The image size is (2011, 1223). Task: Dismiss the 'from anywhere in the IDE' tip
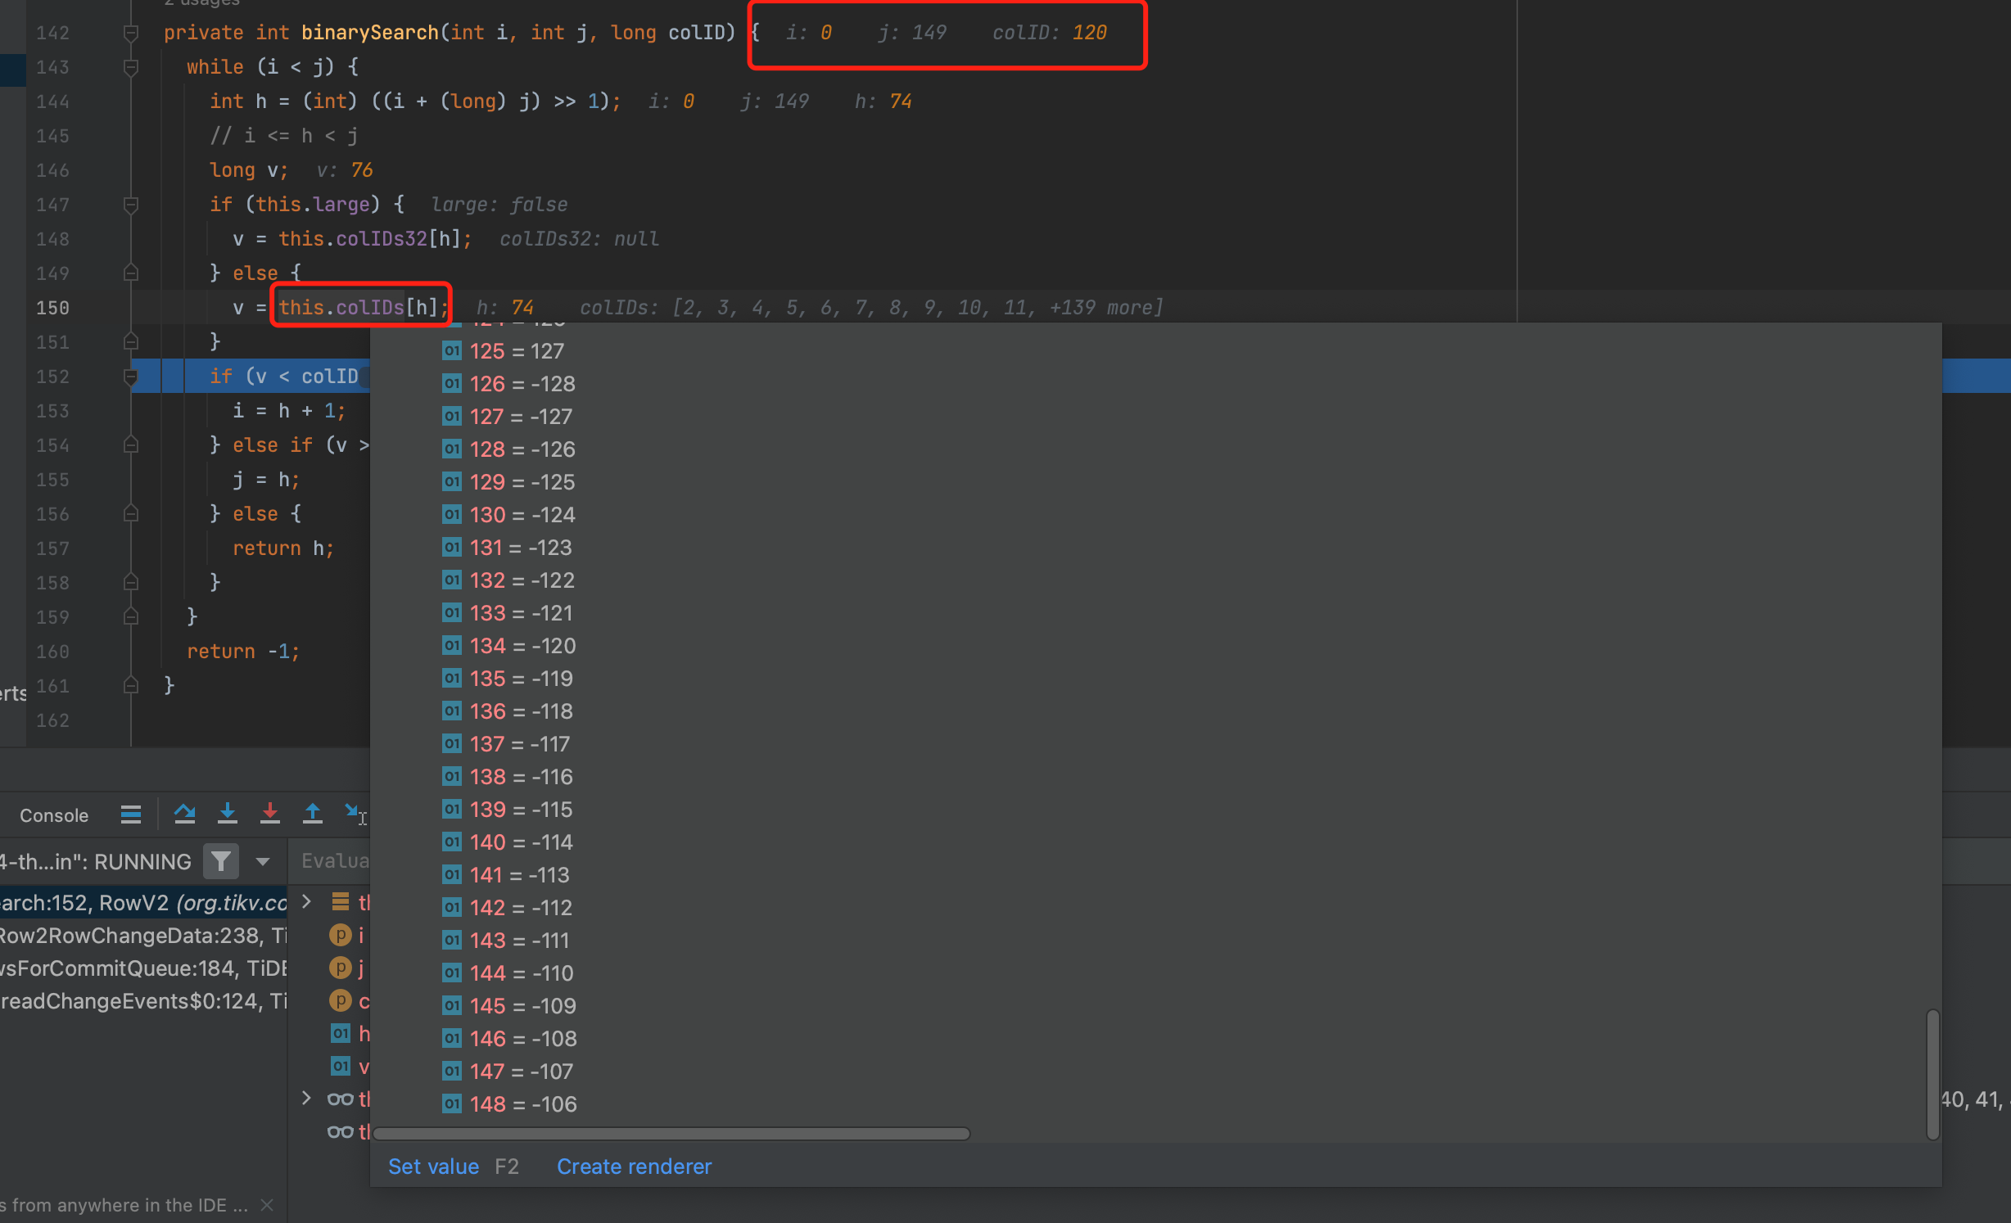click(267, 1204)
